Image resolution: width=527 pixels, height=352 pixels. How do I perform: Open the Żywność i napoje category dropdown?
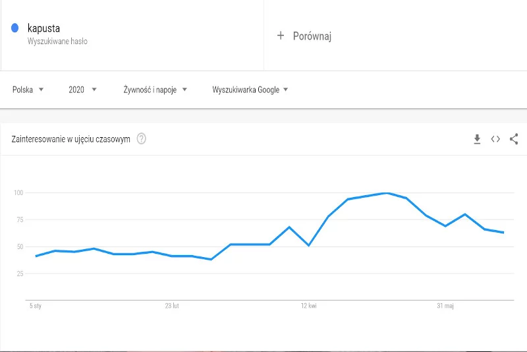[155, 90]
